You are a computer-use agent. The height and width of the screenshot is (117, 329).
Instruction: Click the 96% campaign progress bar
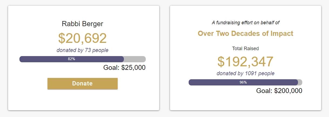(x=245, y=82)
